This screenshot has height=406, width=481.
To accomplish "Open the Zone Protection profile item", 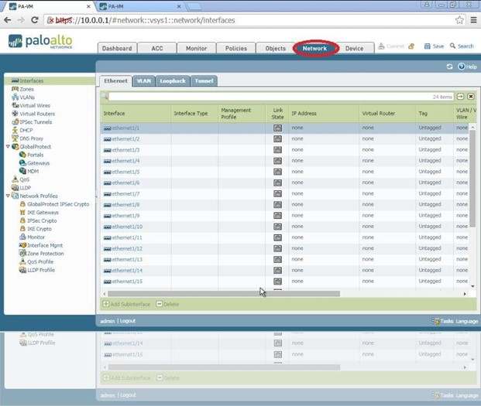I will 46,254.
